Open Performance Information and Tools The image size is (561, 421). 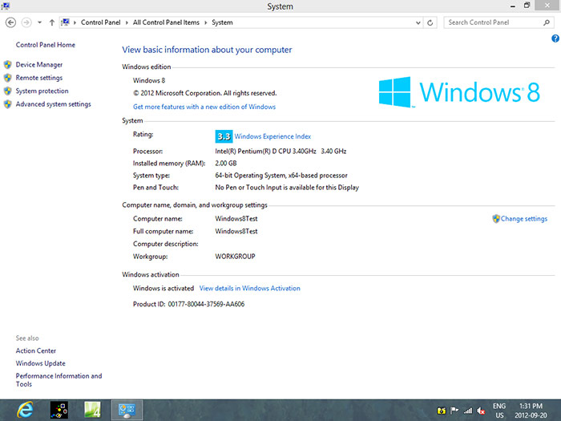click(x=59, y=380)
